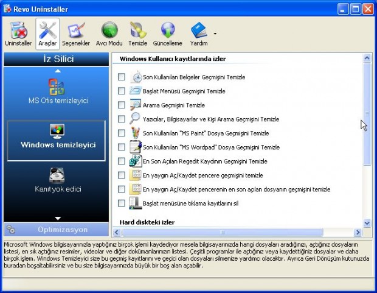Select MS Ofis temizleyici icon
Screen dimensions: 377x293
[x=57, y=86]
